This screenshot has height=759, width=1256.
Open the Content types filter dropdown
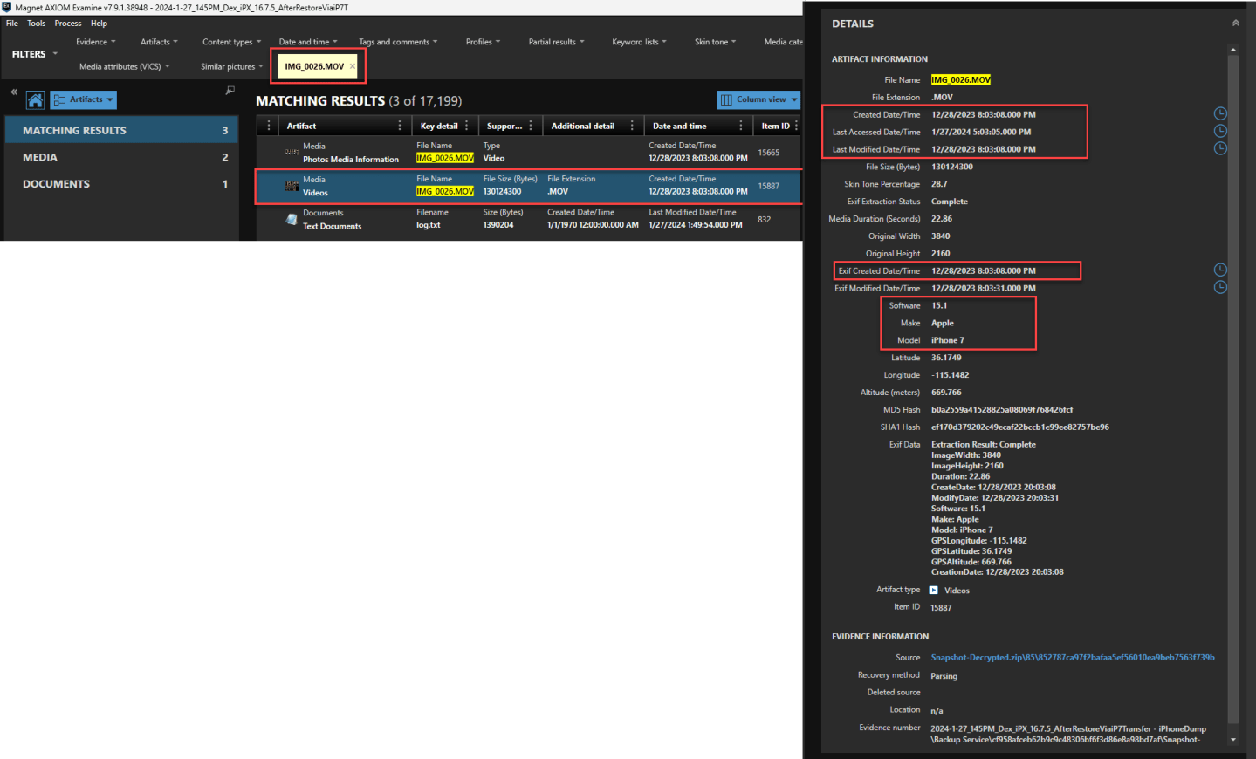tap(231, 42)
